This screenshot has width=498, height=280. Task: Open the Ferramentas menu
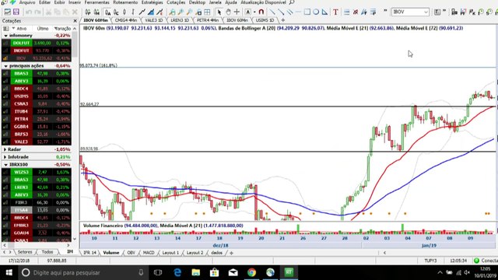[96, 2]
